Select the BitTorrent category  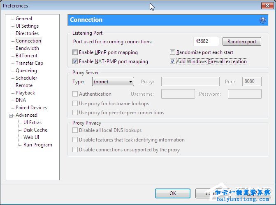point(26,56)
